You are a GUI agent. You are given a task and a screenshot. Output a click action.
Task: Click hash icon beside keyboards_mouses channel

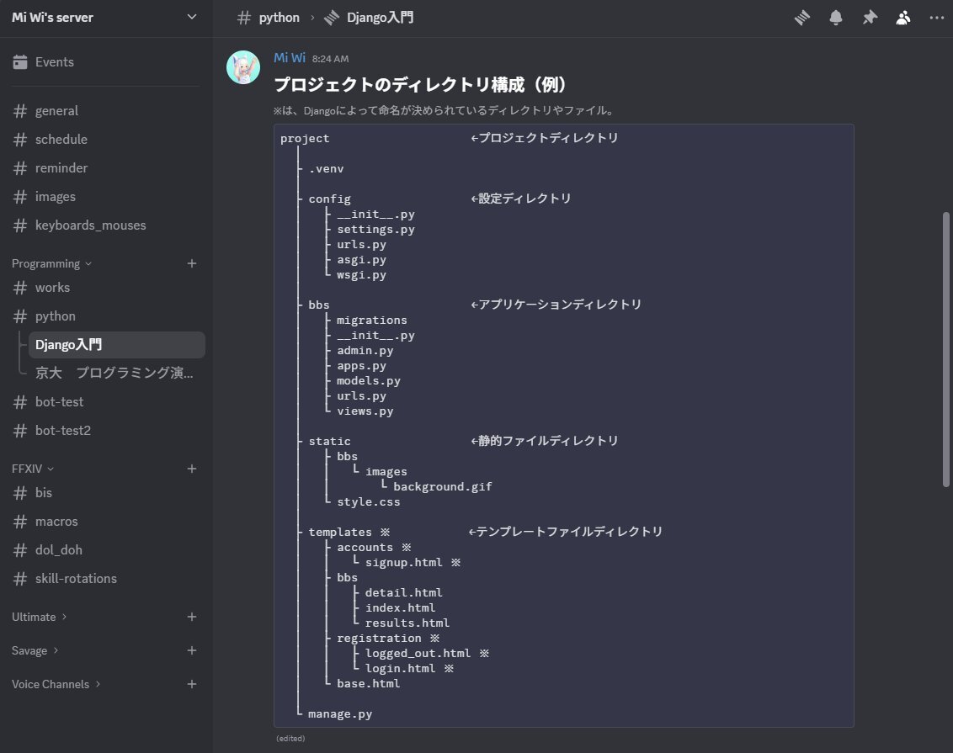click(20, 225)
